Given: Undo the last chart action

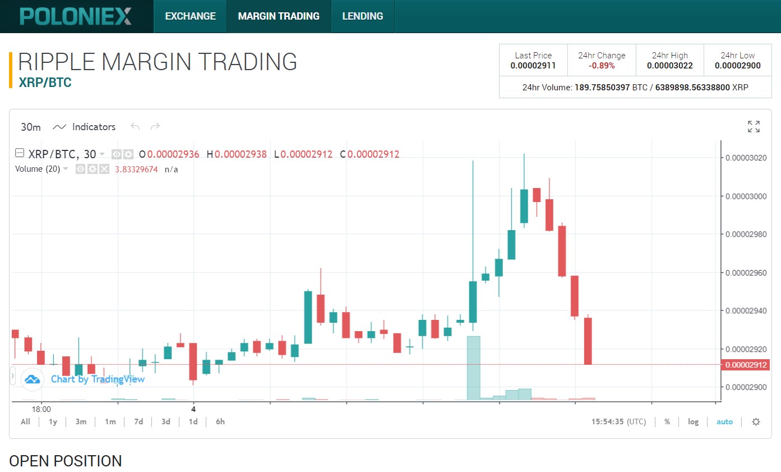Looking at the screenshot, I should click(x=135, y=126).
